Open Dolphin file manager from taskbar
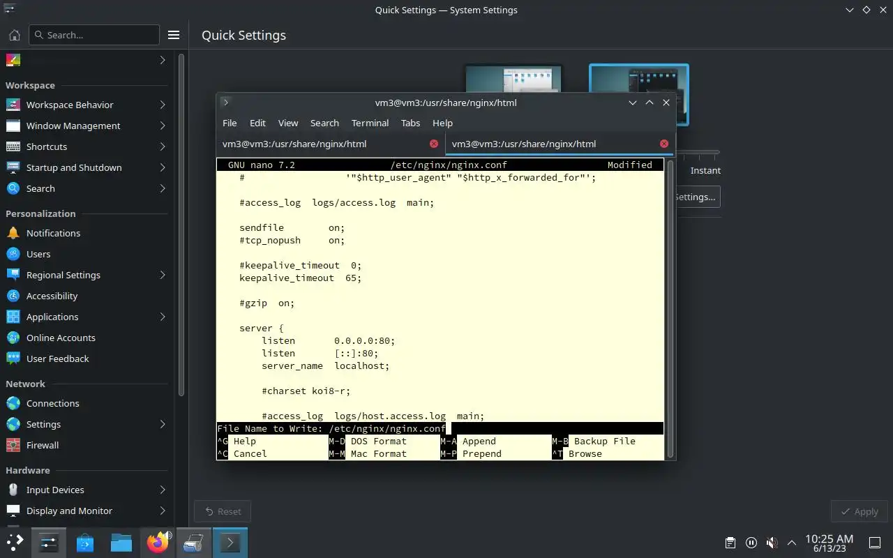 (121, 542)
